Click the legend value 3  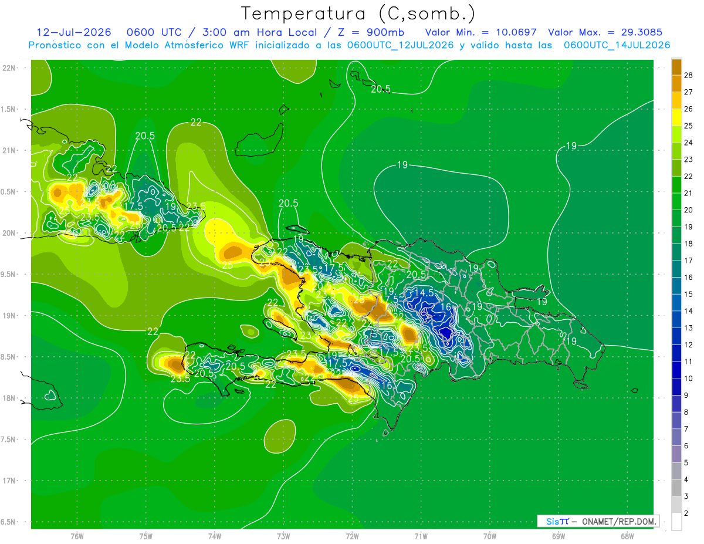coord(686,496)
